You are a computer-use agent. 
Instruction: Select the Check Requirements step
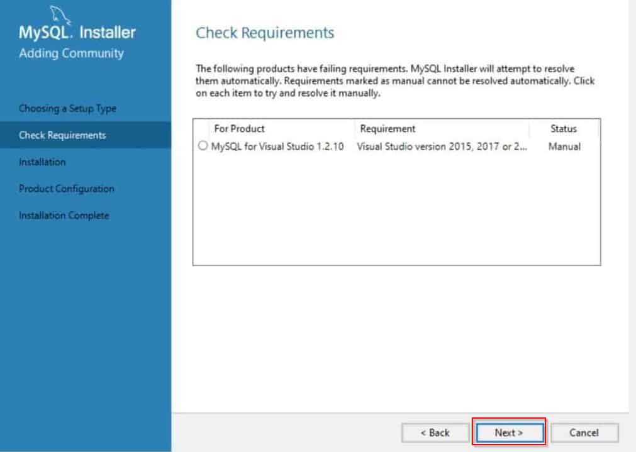62,135
